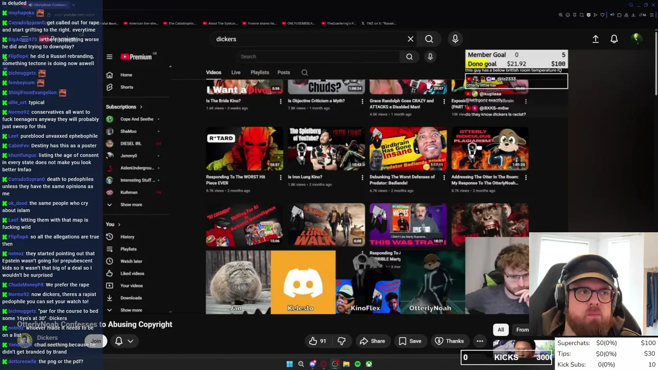The height and width of the screenshot is (370, 658).
Task: Open options for Predator Badlands video
Action: tap(444, 177)
